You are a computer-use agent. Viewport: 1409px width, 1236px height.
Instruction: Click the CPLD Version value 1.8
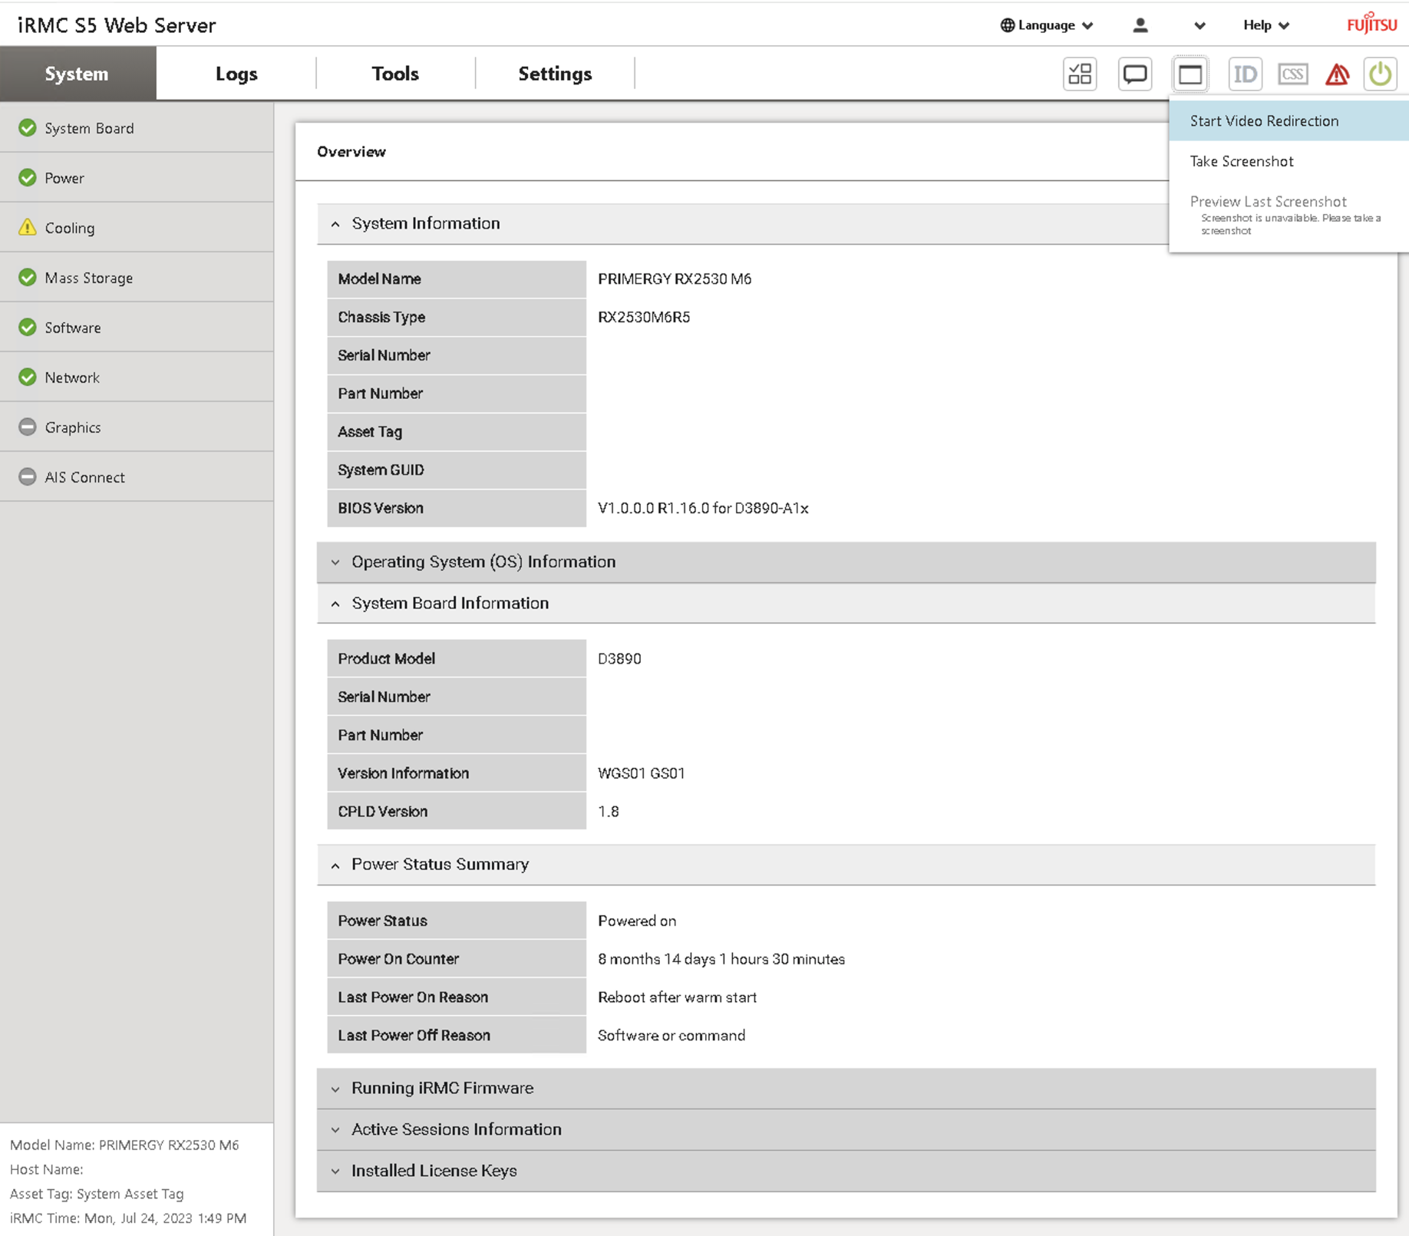(609, 812)
